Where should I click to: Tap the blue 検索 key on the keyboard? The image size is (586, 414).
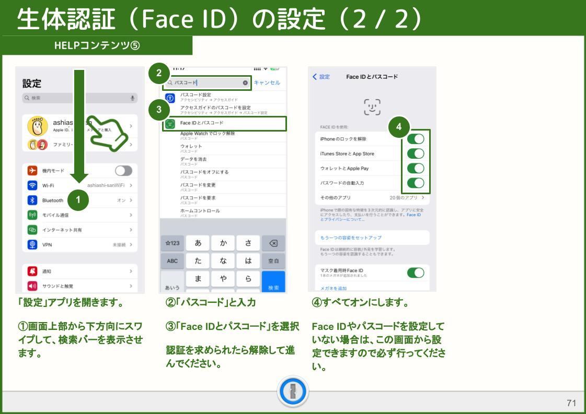tap(273, 282)
